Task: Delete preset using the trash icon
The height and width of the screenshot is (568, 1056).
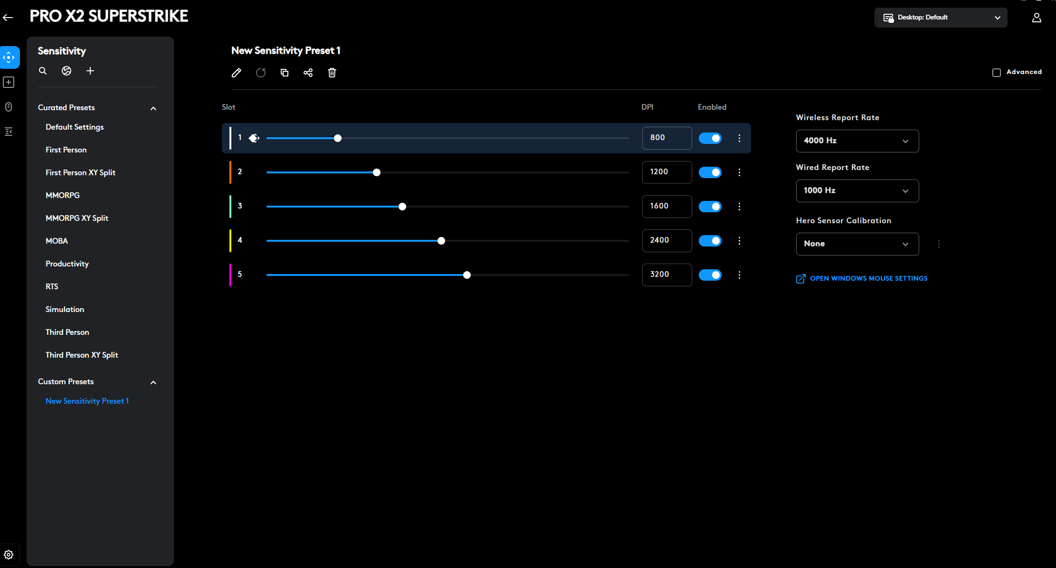Action: pyautogui.click(x=332, y=73)
